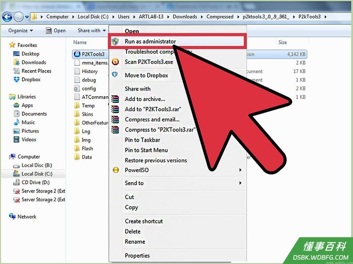The image size is (353, 264).
Task: Click the Videos library film icon
Action: (x=16, y=139)
